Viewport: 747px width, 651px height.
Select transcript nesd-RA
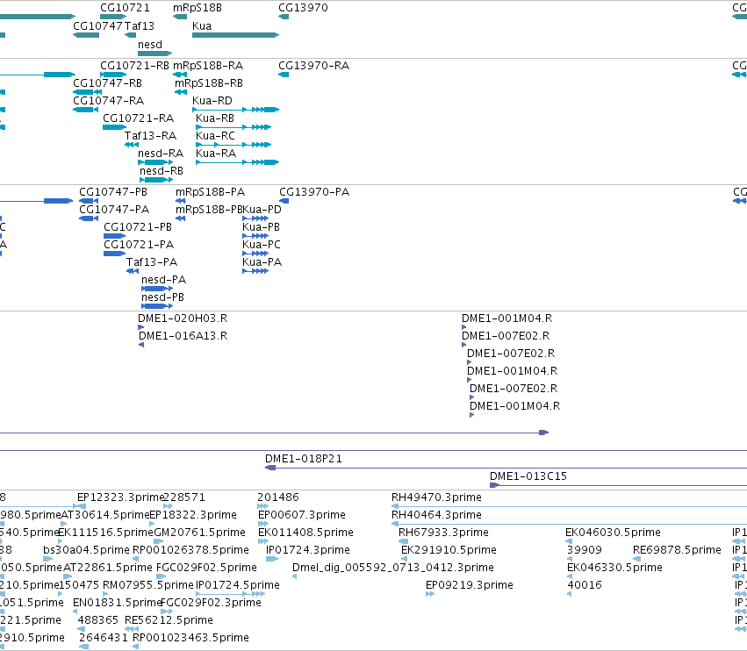pyautogui.click(x=155, y=162)
